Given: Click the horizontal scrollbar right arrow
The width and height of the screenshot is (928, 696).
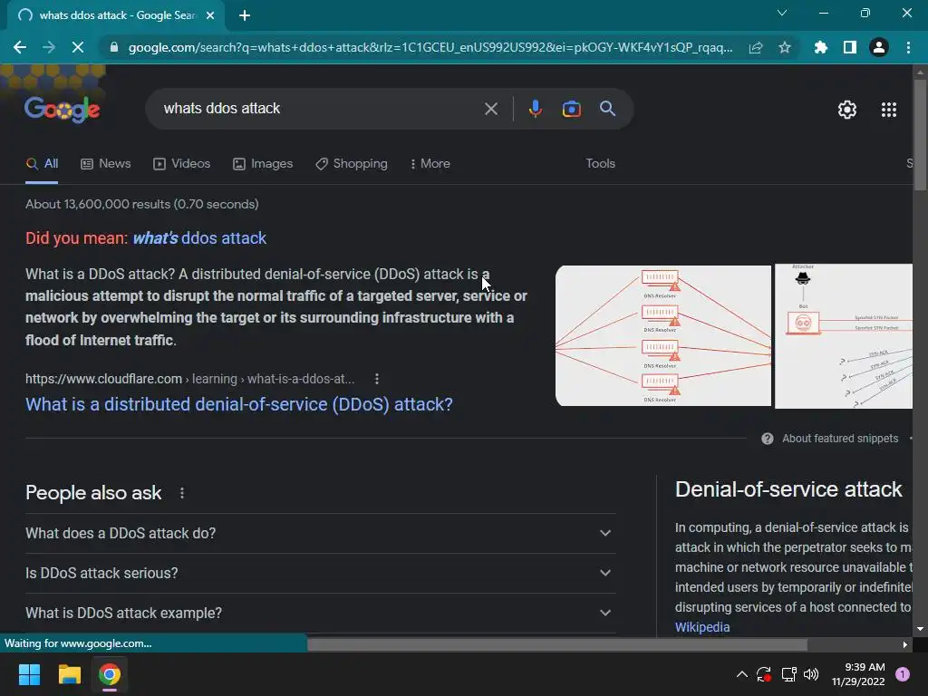Looking at the screenshot, I should 905,644.
